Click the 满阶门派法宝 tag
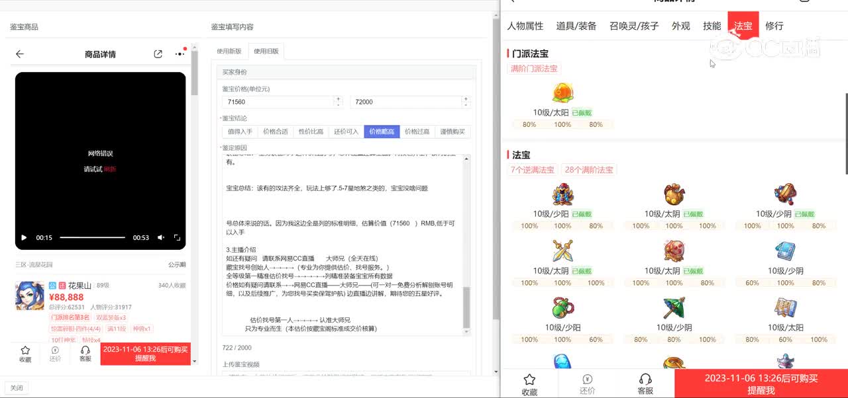This screenshot has height=398, width=848. [534, 68]
